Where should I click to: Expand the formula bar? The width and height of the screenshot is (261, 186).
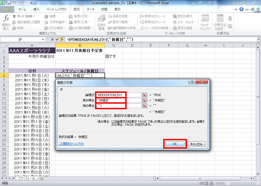point(259,39)
